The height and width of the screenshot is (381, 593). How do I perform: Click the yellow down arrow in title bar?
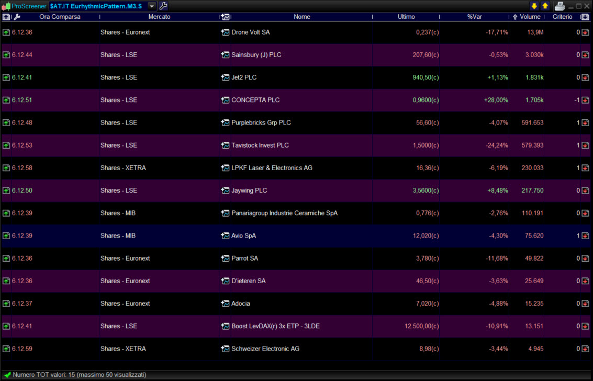click(534, 6)
